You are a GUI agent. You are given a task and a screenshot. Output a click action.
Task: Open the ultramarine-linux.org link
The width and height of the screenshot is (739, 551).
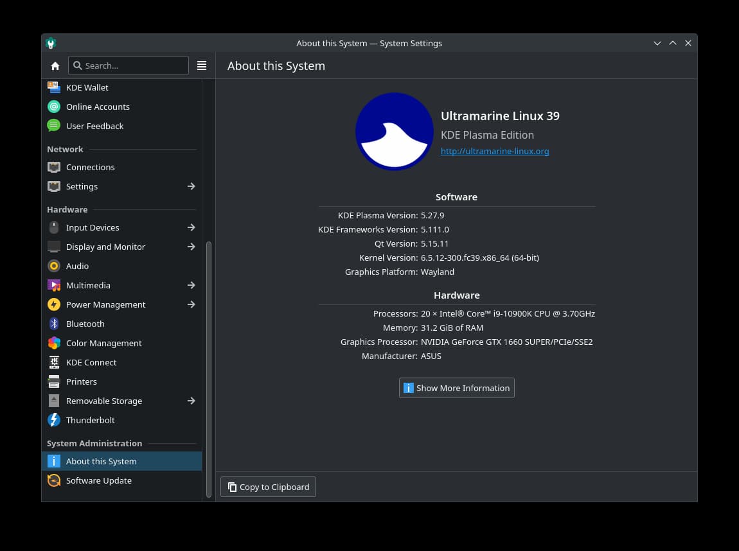tap(495, 151)
